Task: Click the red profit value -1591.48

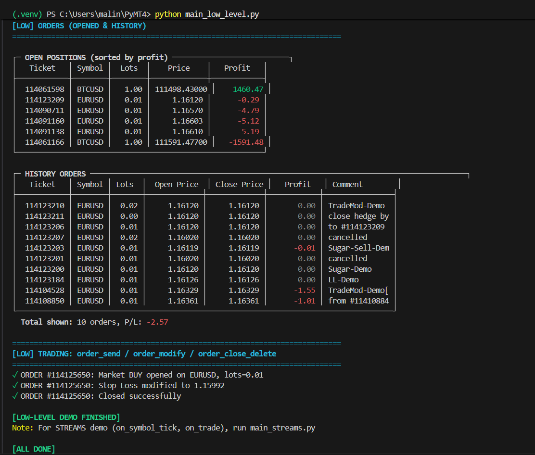Action: coord(246,142)
